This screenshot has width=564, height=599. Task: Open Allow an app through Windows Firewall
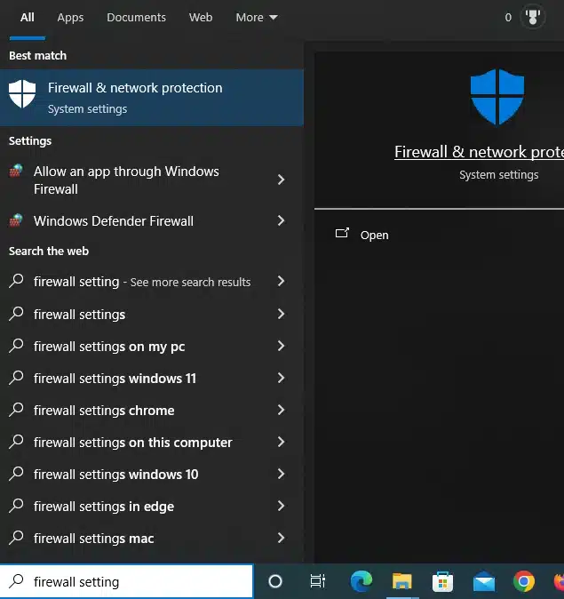tap(152, 180)
